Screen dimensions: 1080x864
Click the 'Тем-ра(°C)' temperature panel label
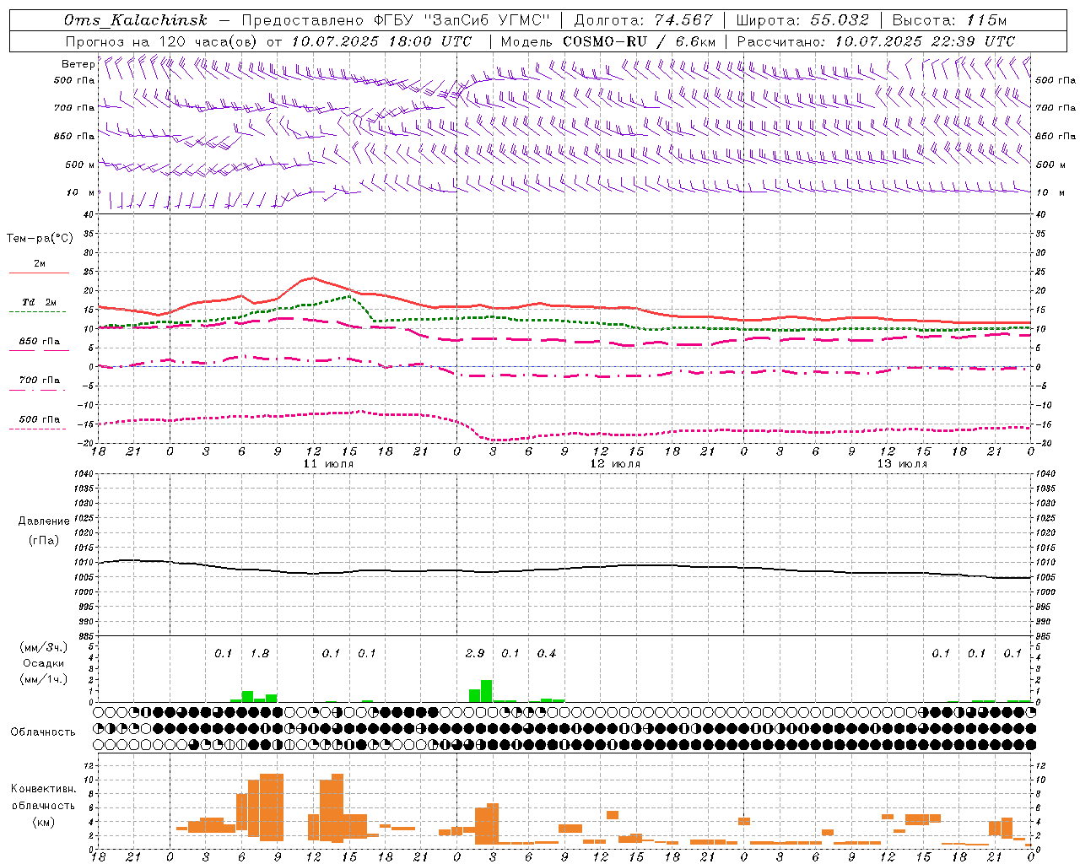click(x=40, y=239)
